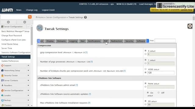Switch to the Display tab
This screenshot has width=195, height=109.
pyautogui.click(x=50, y=41)
